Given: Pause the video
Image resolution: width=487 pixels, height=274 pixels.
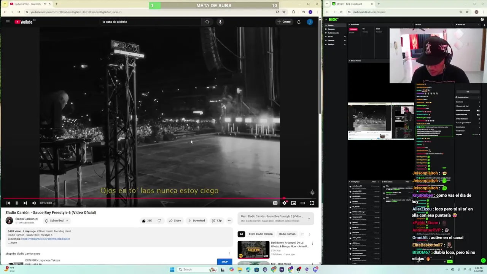Looking at the screenshot, I should [17, 203].
